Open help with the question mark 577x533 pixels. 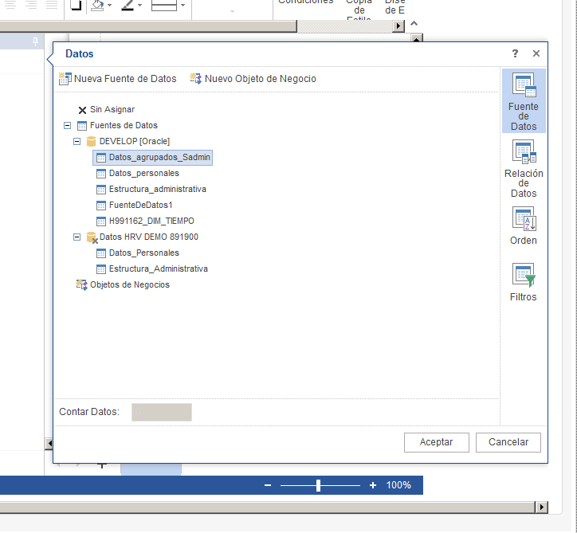515,53
